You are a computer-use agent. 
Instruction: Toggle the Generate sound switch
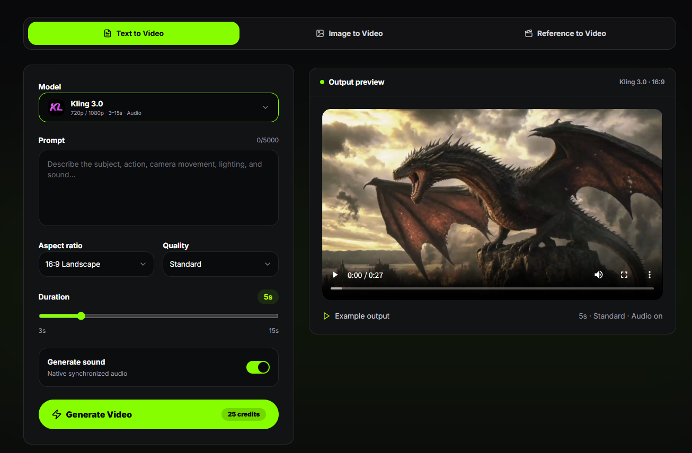pos(258,367)
